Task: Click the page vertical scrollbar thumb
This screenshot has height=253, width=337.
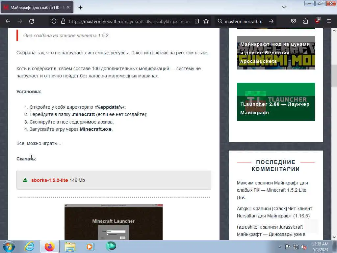Action: 334,75
